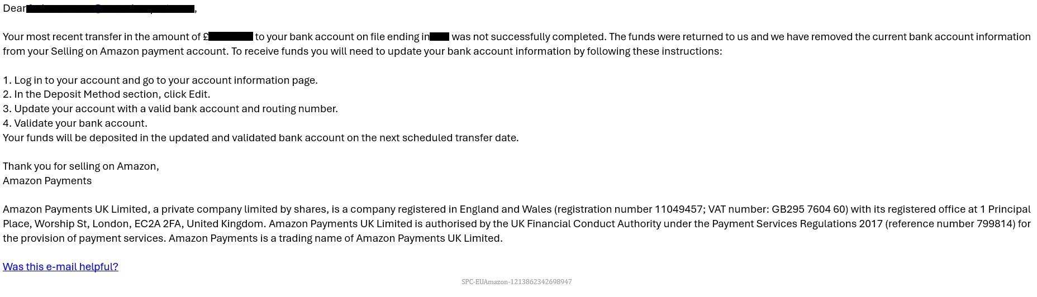Viewport: 1037px width, 297px height.
Task: Click step 3 'Update your account' instruction line
Action: pyautogui.click(x=170, y=109)
